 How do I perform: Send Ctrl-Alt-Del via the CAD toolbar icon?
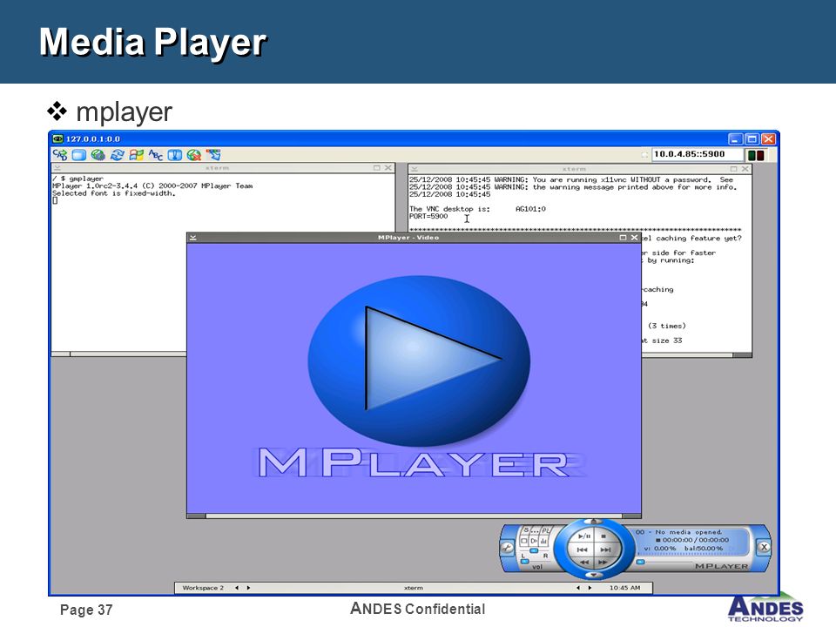[x=60, y=155]
